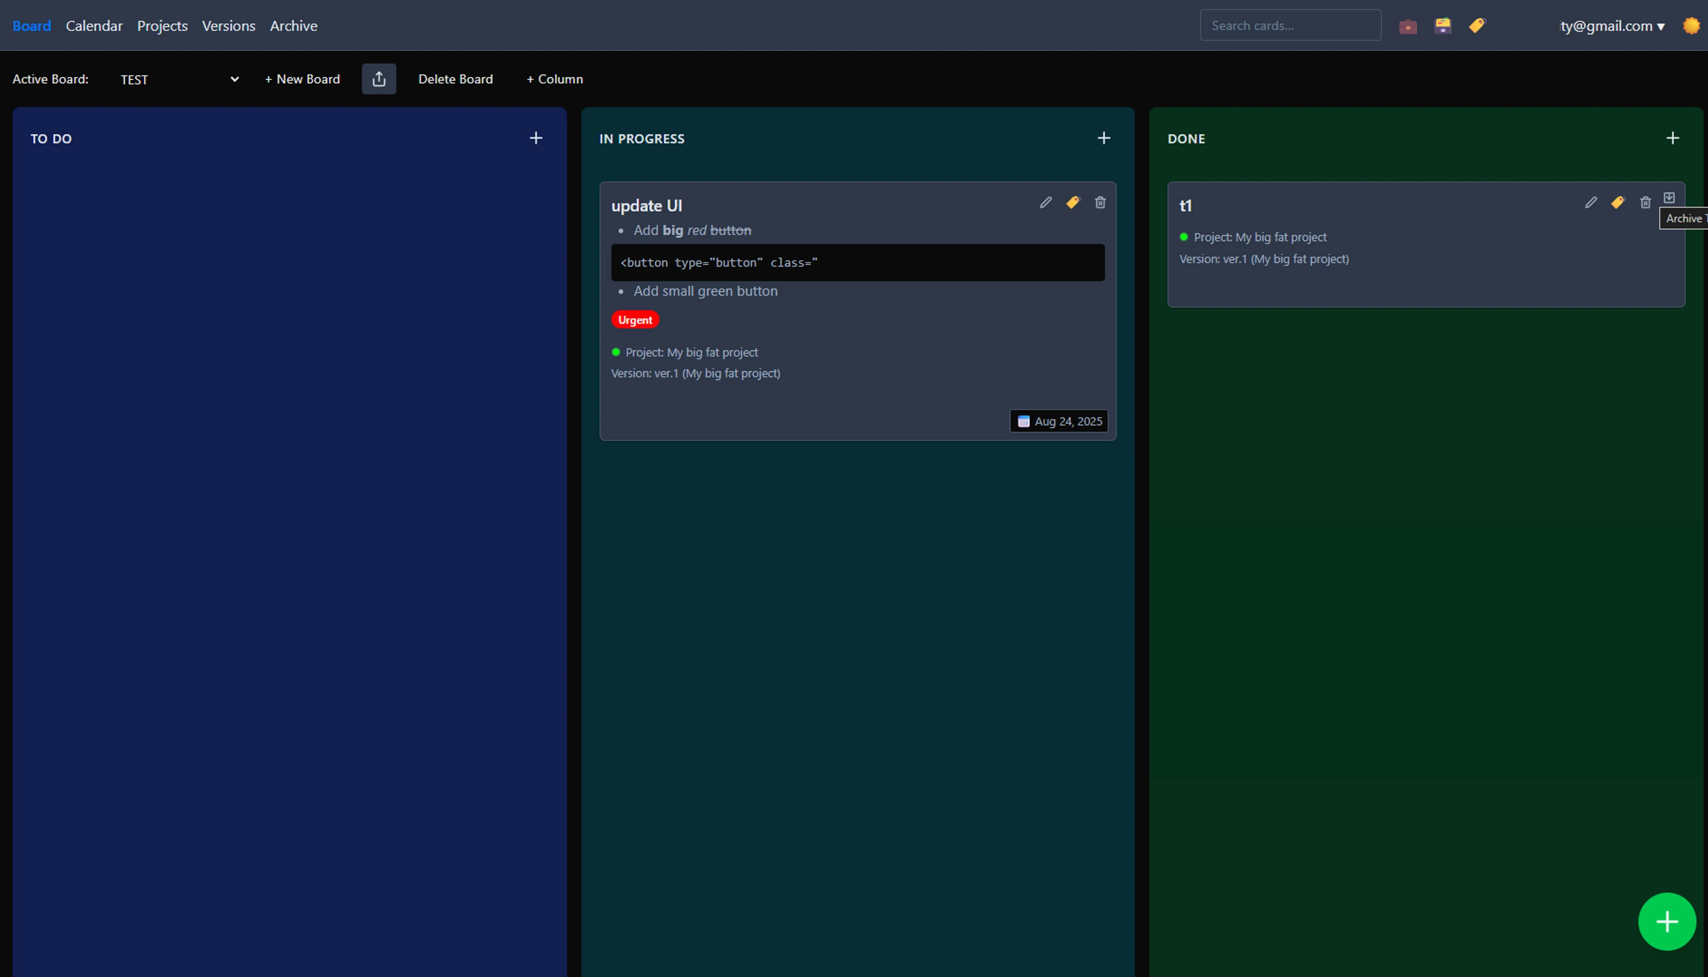Click the pencil icon to edit the update UI card
Viewport: 1708px width, 977px height.
pos(1045,202)
